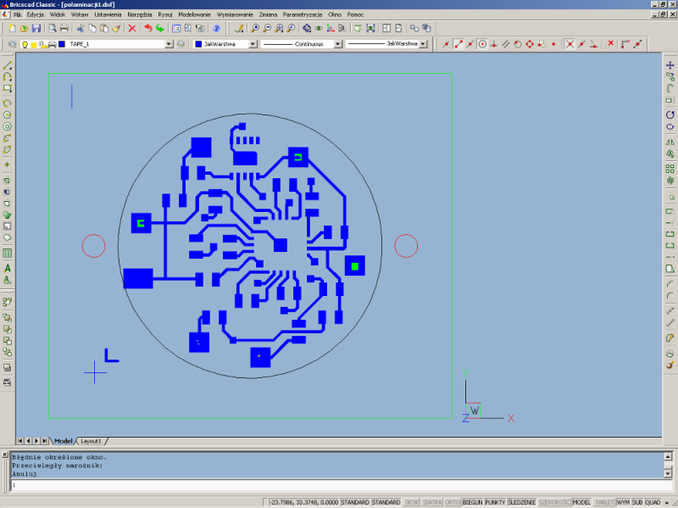Open Help via blue question mark icon
Image resolution: width=678 pixels, height=508 pixels.
216,28
